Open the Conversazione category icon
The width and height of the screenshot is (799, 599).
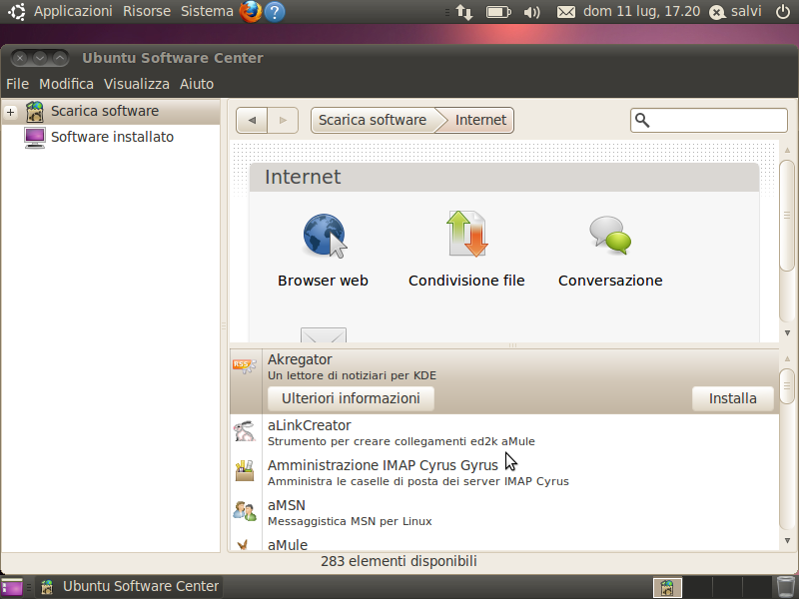click(x=610, y=235)
